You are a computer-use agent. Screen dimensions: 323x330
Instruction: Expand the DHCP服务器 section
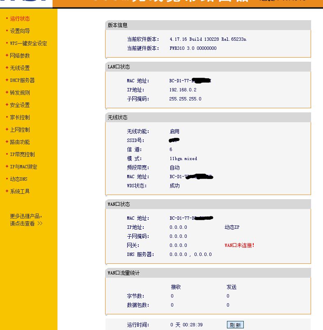[x=22, y=80]
